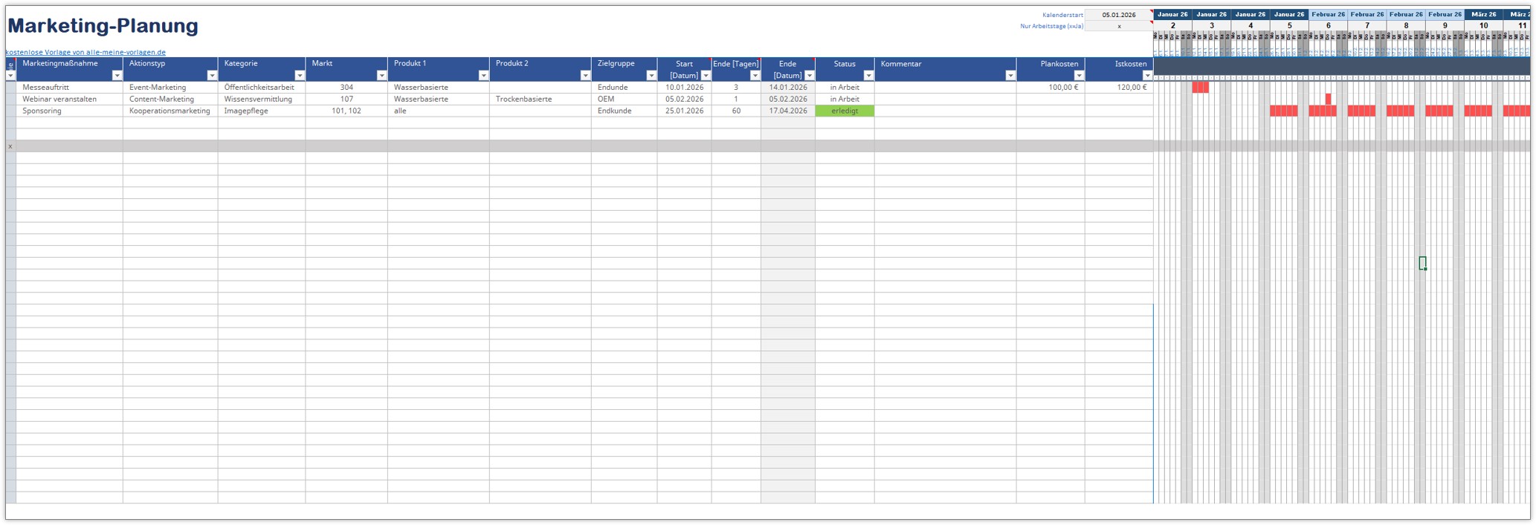
Task: Open the Marketingmaßnahme column filter arrow
Action: [117, 76]
